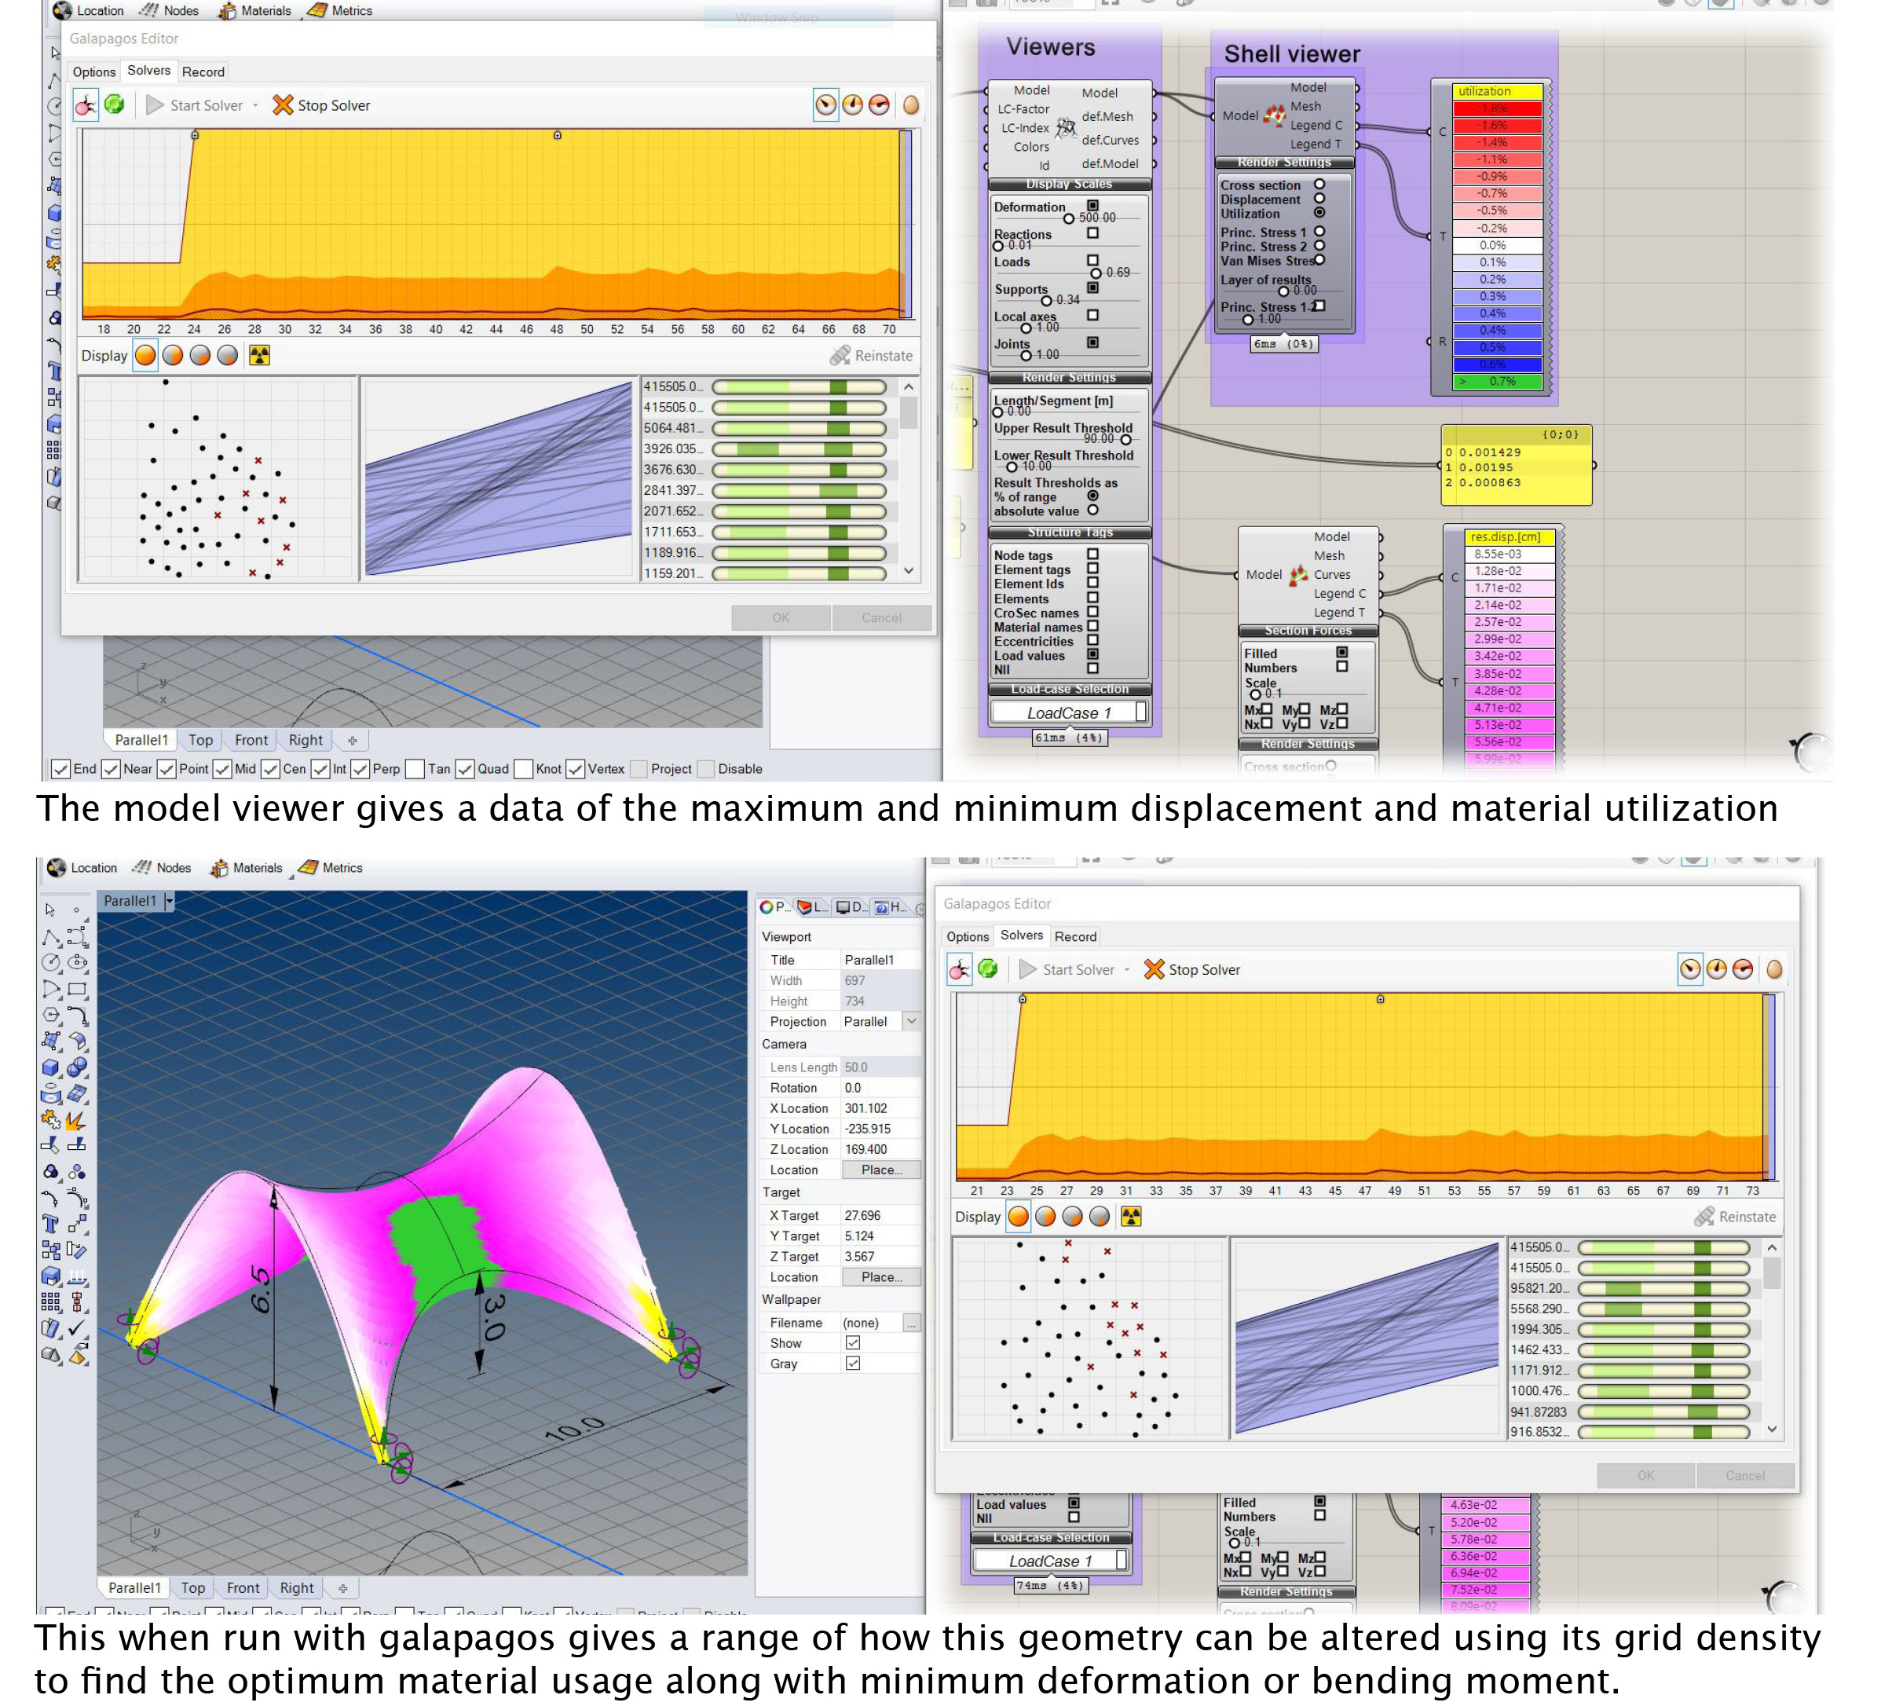Expand the Start Solver dropdown arrow in top editor
This screenshot has height=1706, width=1881.
[x=256, y=106]
